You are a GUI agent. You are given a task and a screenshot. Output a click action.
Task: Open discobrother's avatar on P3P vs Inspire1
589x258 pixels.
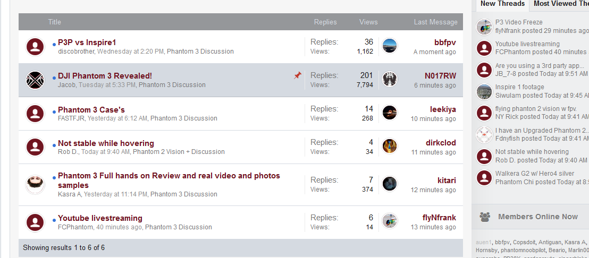click(x=35, y=47)
